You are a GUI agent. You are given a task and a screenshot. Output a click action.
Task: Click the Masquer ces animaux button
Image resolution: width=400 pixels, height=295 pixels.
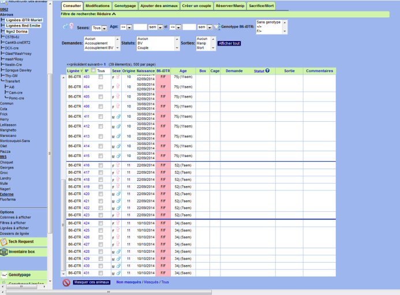click(92, 282)
